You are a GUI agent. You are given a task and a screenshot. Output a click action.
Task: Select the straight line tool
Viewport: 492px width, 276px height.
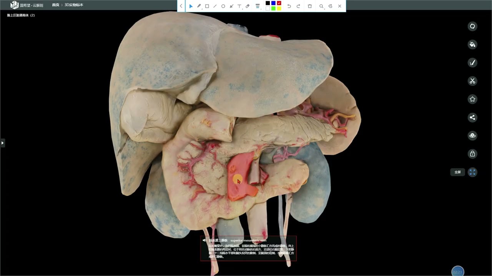(215, 6)
